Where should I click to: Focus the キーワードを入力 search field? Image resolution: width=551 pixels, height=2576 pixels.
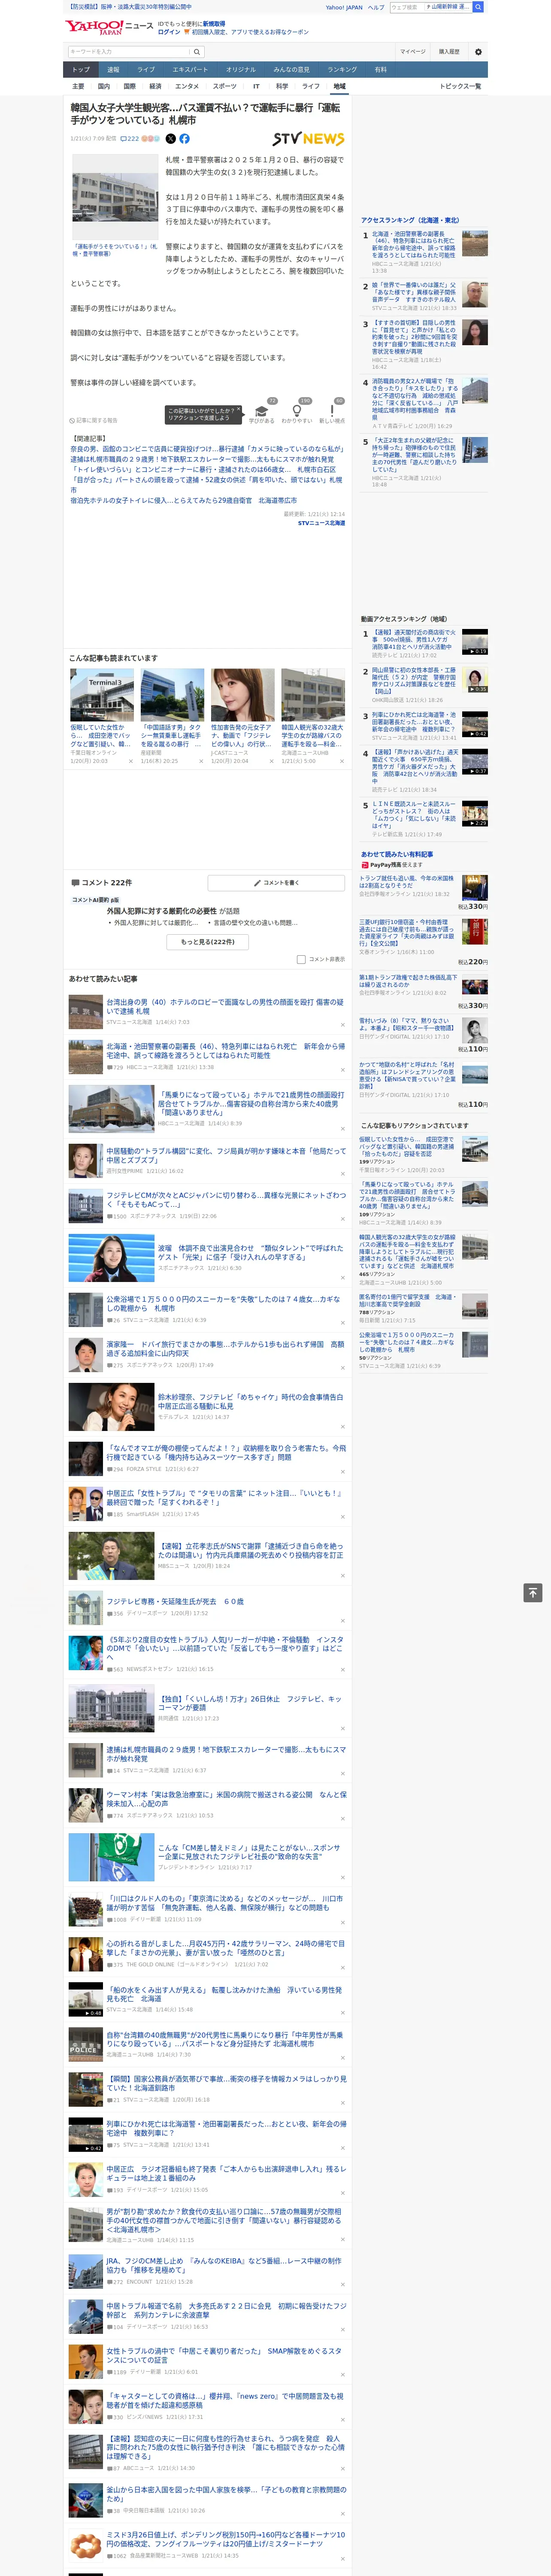pyautogui.click(x=129, y=52)
